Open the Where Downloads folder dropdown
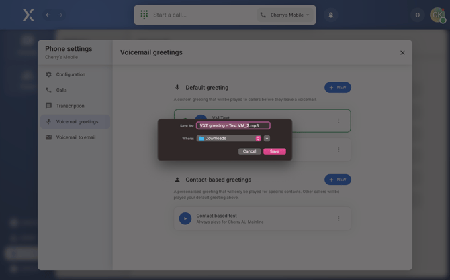This screenshot has width=450, height=280. point(228,139)
